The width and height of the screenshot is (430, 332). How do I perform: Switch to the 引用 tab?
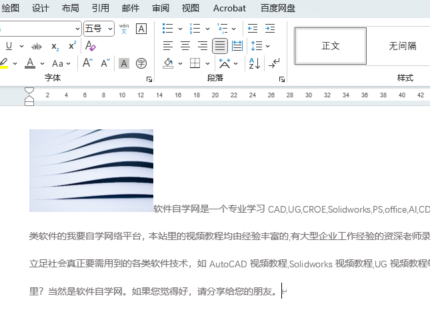(101, 8)
